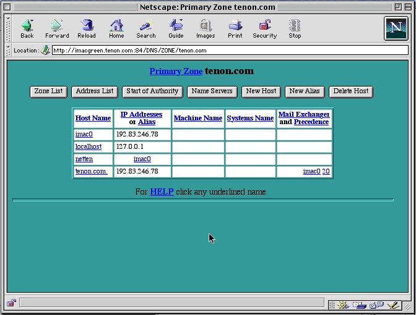
Task: Click the window zoom box
Action: click(398, 7)
